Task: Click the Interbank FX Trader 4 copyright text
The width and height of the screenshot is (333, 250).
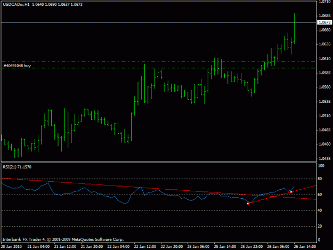Action: (63, 239)
